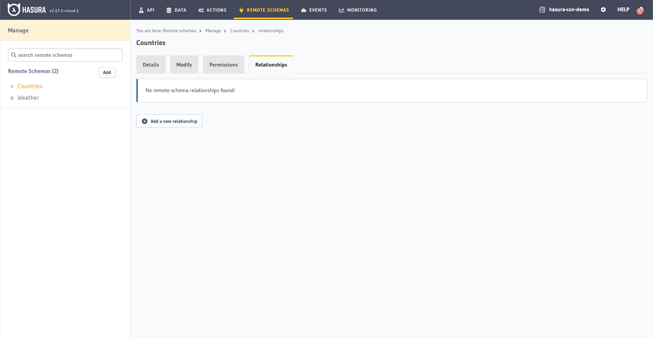Go to the ACTIONS section
Screen dimensions: 653x338
(212, 10)
